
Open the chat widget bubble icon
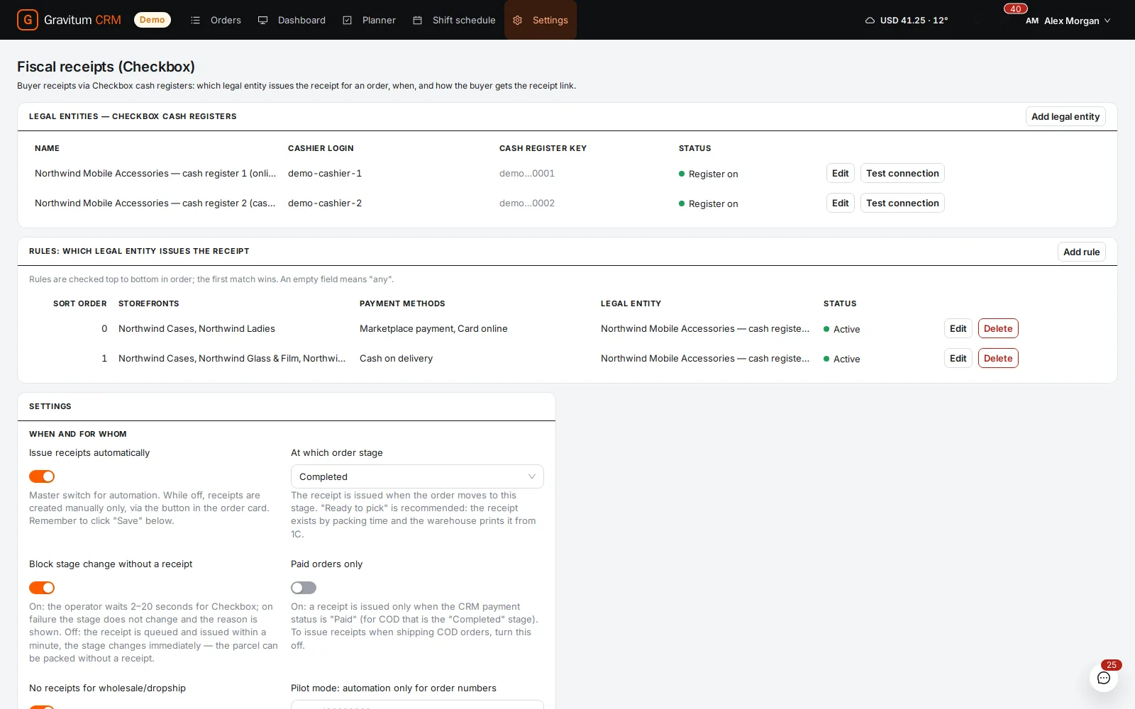[x=1104, y=678]
